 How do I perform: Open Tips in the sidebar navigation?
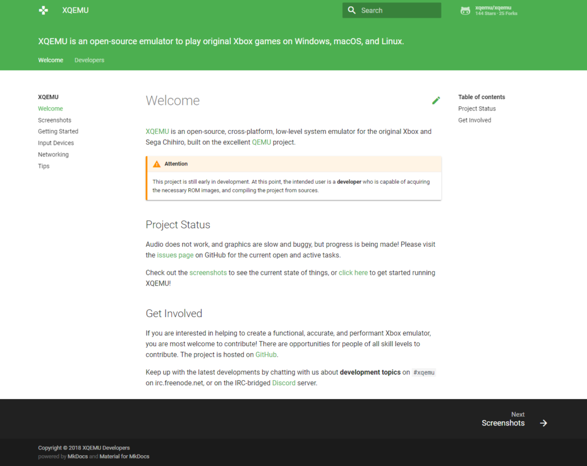[x=44, y=166]
